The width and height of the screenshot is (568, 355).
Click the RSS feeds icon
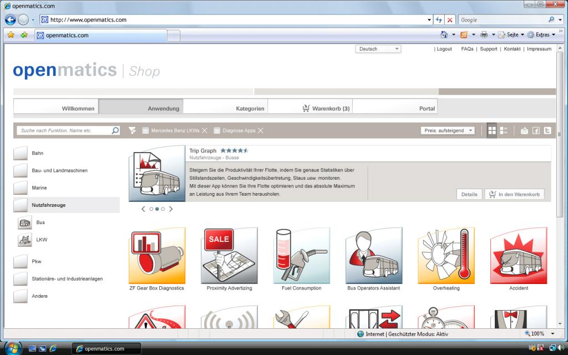[464, 34]
